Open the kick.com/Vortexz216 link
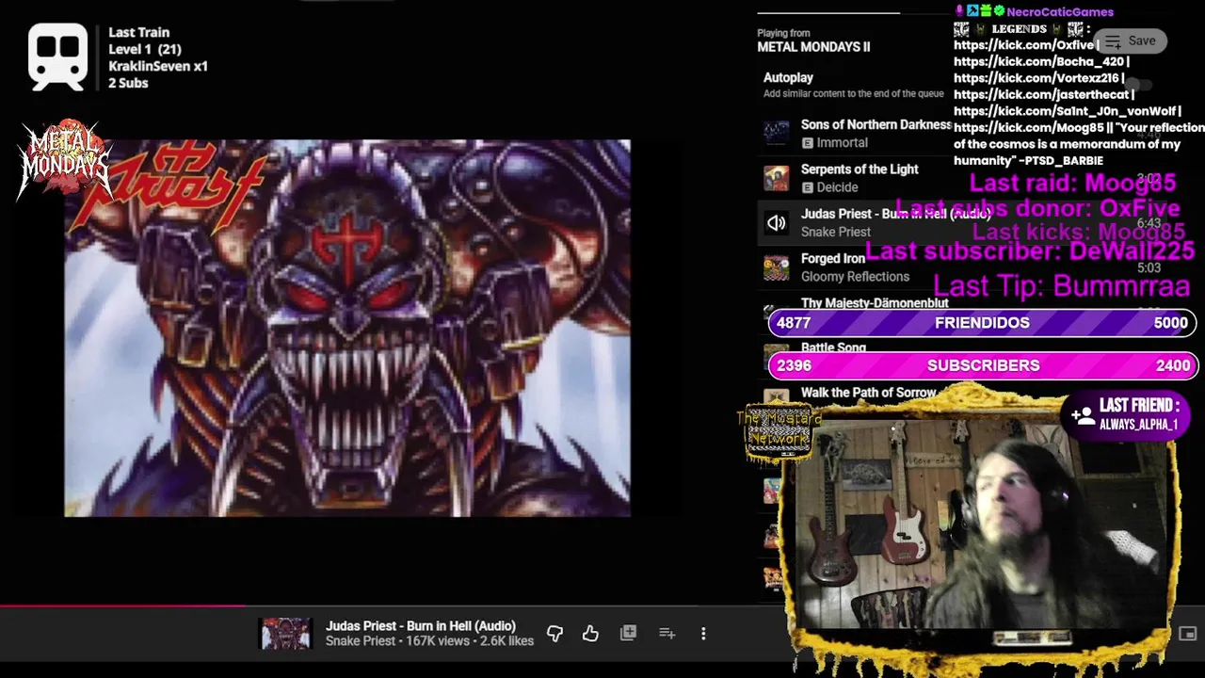This screenshot has width=1205, height=678. tap(1036, 78)
